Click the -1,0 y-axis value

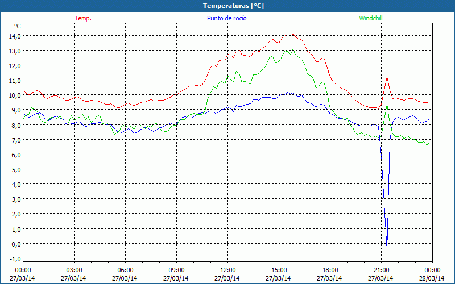[15, 259]
